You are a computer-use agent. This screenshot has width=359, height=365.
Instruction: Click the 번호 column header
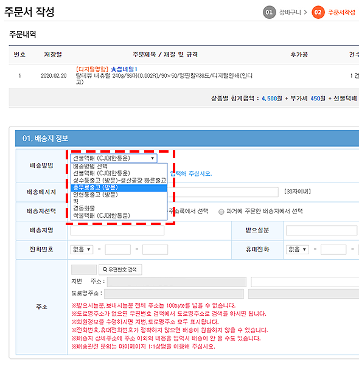click(x=19, y=55)
